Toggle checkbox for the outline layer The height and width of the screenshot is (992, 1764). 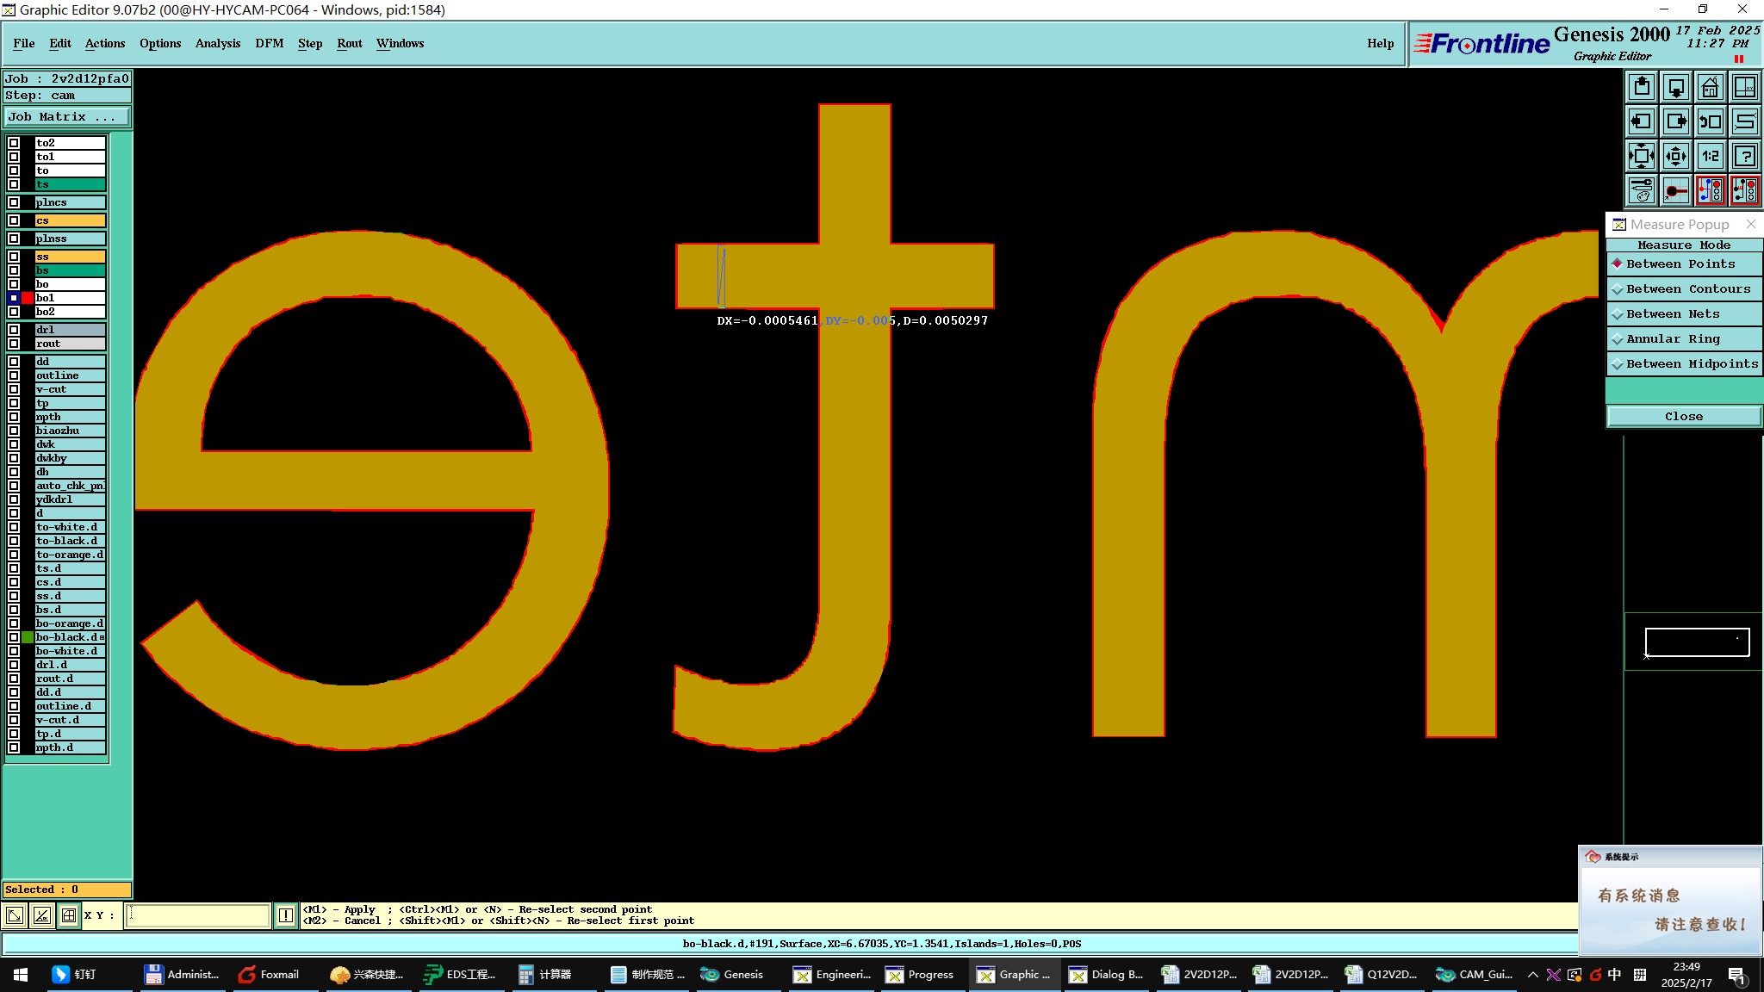pyautogui.click(x=14, y=375)
